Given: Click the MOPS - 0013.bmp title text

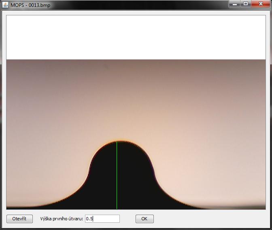Looking at the screenshot, I should coord(30,5).
